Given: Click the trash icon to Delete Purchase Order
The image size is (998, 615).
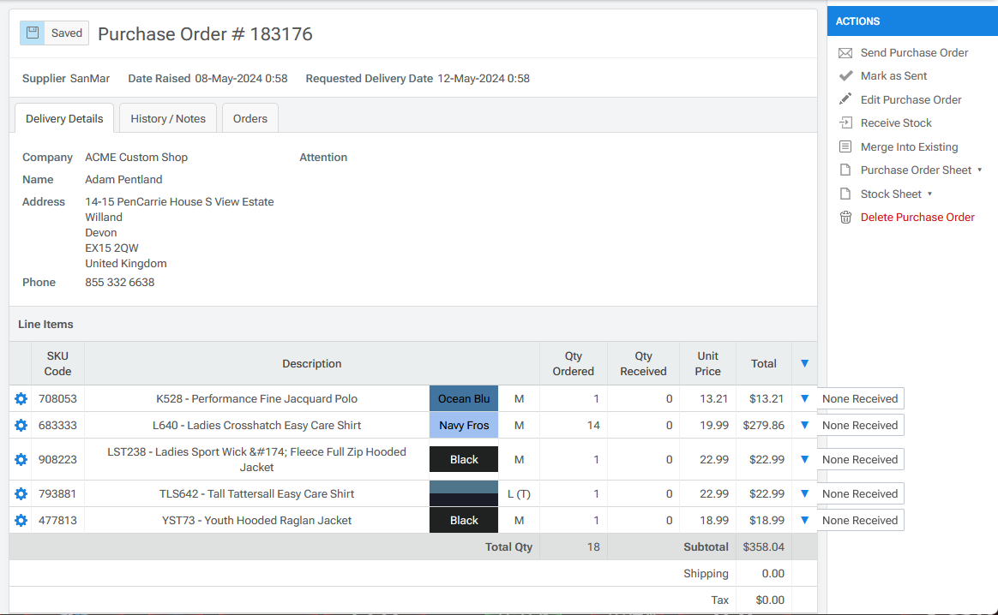Looking at the screenshot, I should pyautogui.click(x=845, y=217).
